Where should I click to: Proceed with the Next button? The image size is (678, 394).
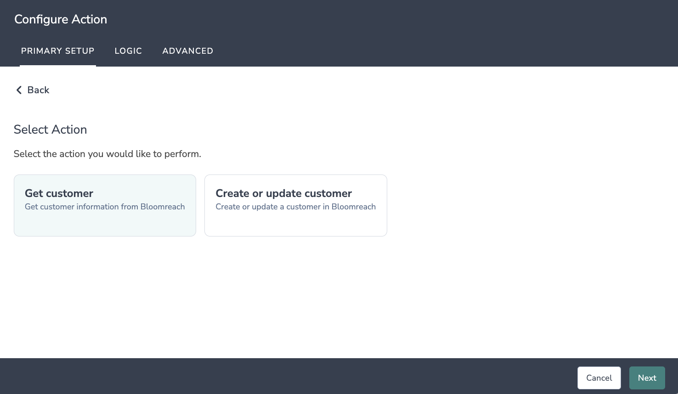[647, 378]
